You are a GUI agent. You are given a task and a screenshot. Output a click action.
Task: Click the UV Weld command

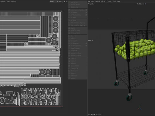click(78, 17)
